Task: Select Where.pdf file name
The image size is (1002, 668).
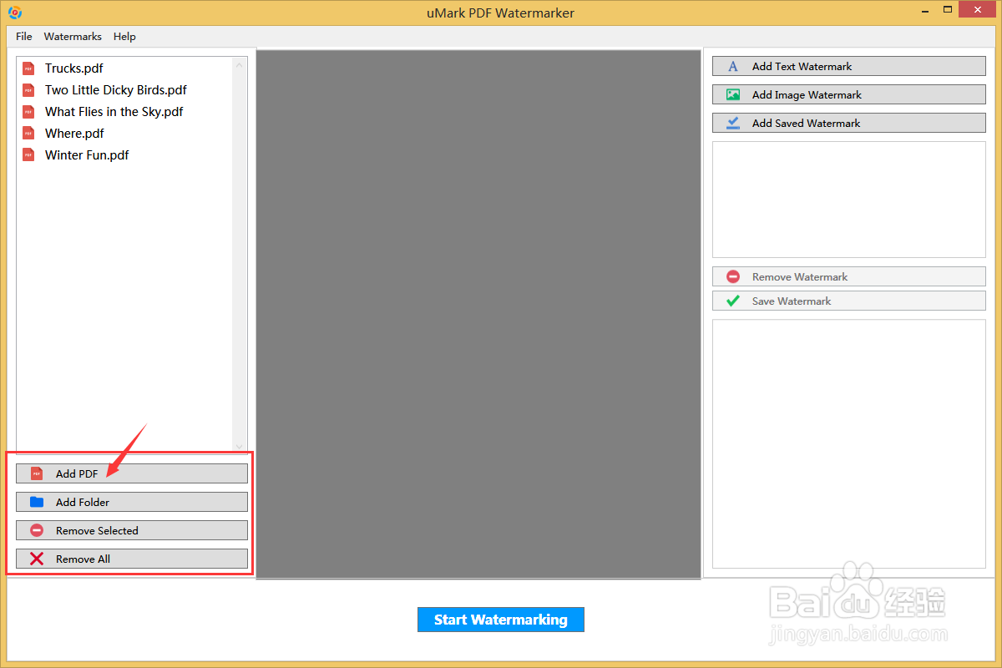Action: (x=74, y=134)
